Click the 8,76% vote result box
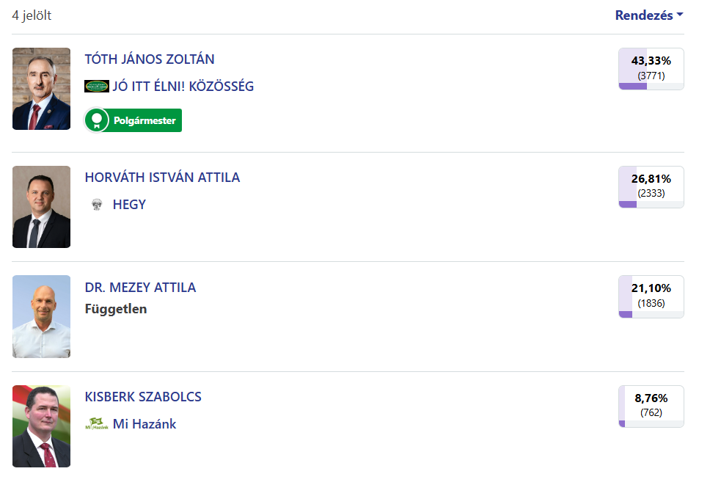This screenshot has height=496, width=710. click(x=651, y=406)
